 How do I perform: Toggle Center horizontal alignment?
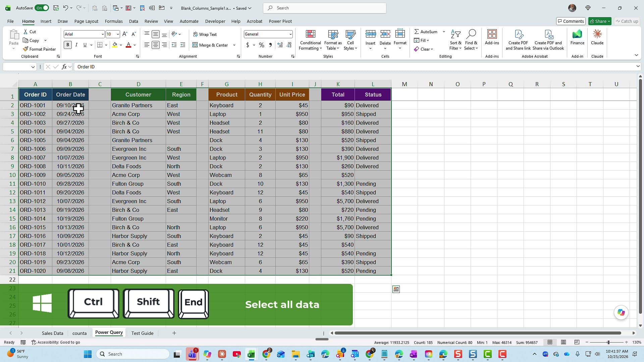155,45
